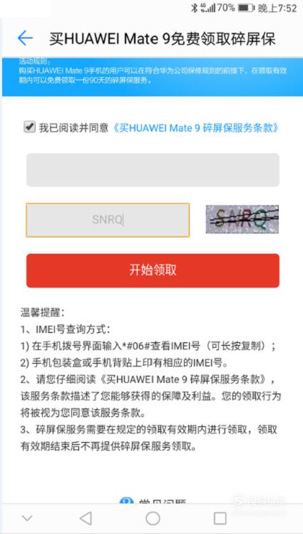The height and width of the screenshot is (534, 303).
Task: Tap the signal strength bars icon
Action: tap(208, 8)
